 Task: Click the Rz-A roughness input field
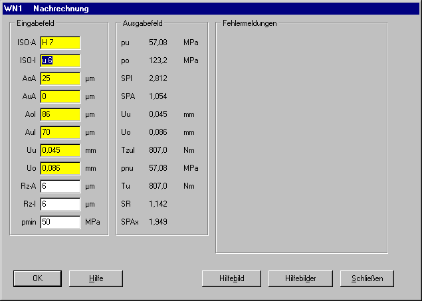pyautogui.click(x=60, y=186)
